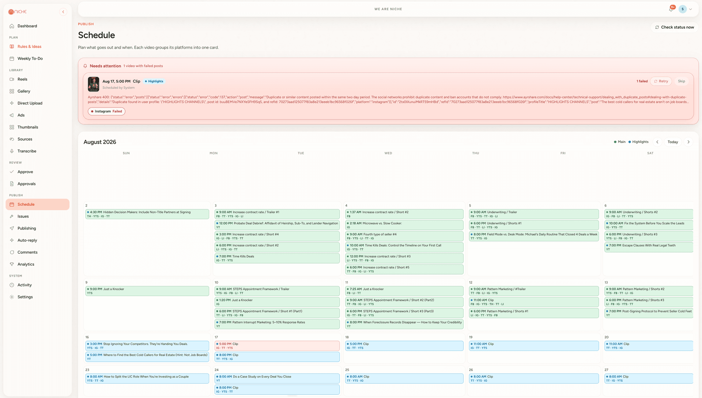Click the Rules & Ideas book icon
The width and height of the screenshot is (702, 398).
[x=12, y=46]
